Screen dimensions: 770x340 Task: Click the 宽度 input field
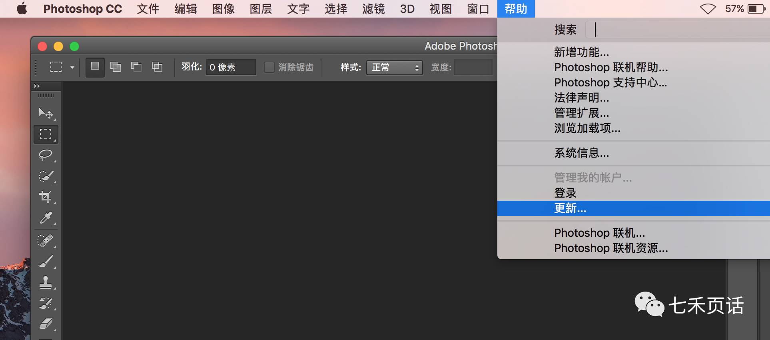pos(473,67)
